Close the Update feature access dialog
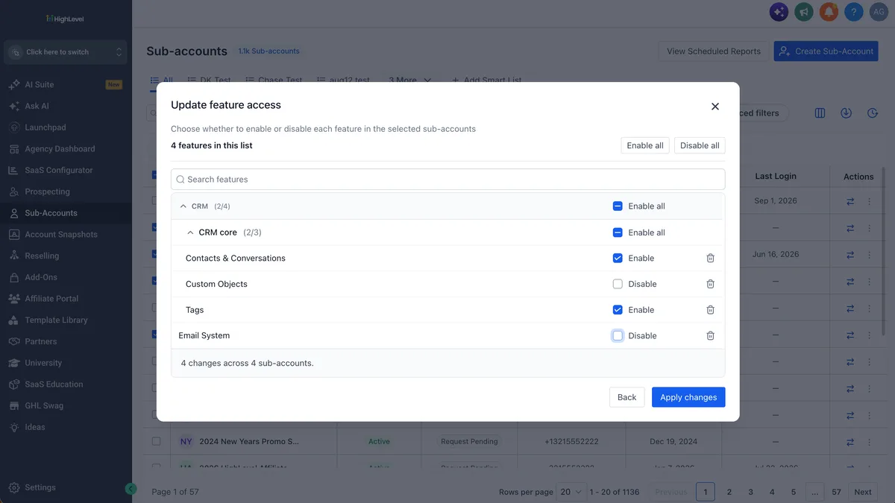Screen dimensions: 895x503 715,107
